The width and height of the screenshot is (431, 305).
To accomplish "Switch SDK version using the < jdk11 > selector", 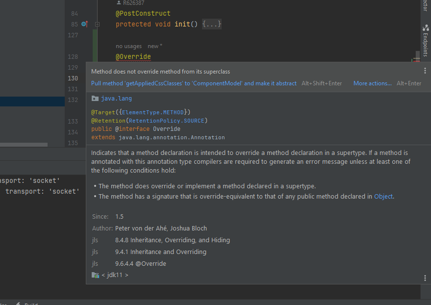I will [x=115, y=275].
